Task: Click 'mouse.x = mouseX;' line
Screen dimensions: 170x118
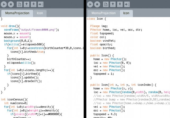Action: coord(17,33)
